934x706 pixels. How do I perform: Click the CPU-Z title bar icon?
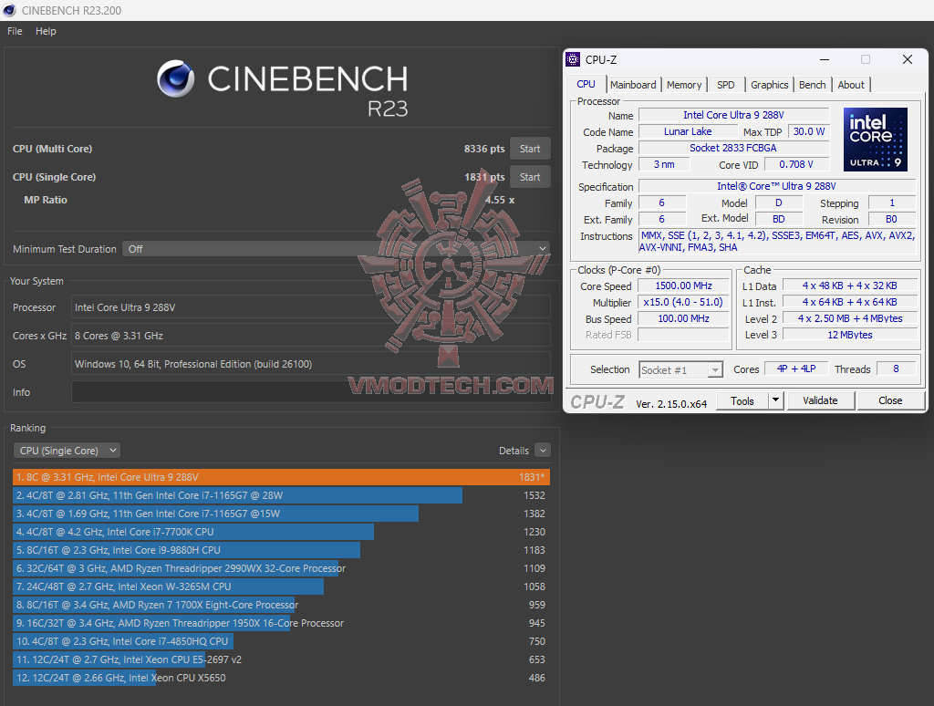click(573, 59)
